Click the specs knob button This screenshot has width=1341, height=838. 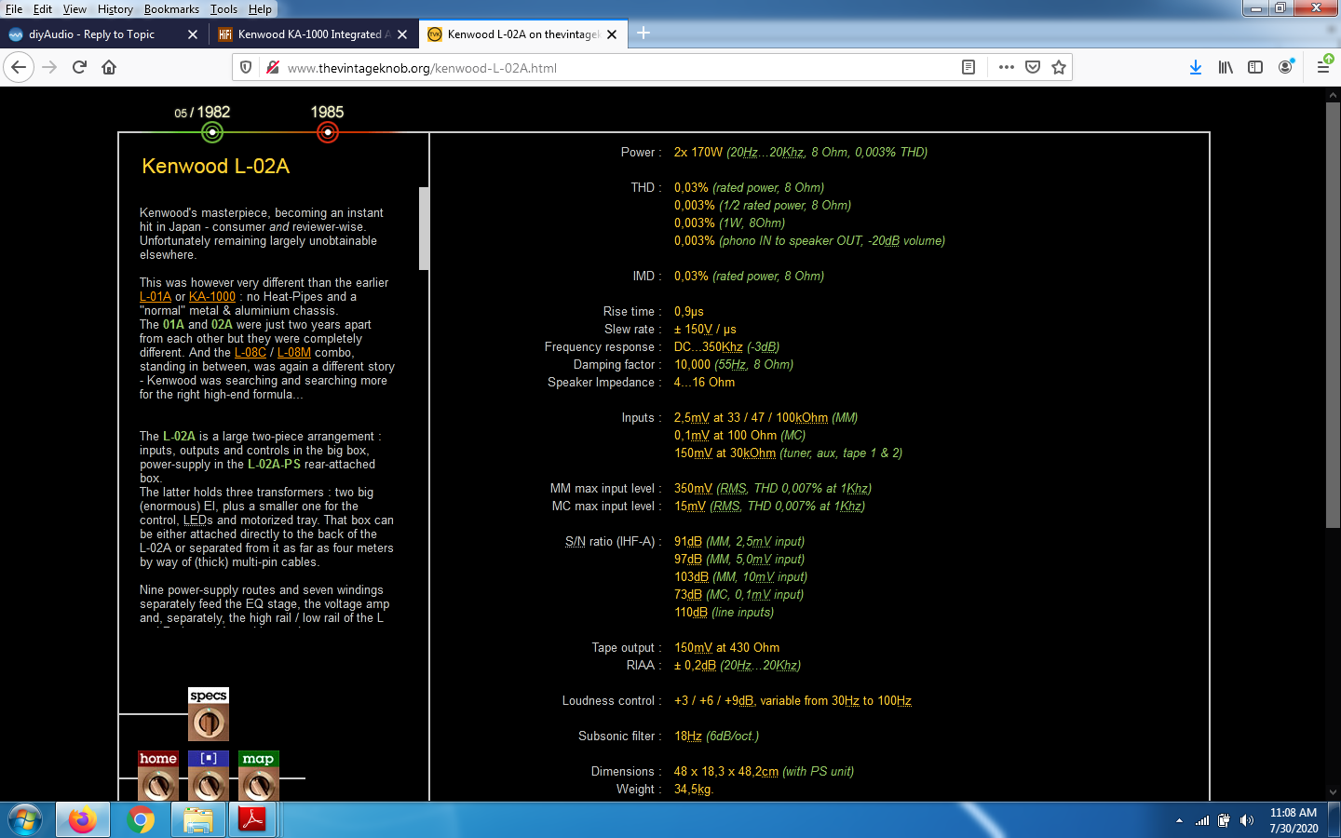[x=209, y=714]
